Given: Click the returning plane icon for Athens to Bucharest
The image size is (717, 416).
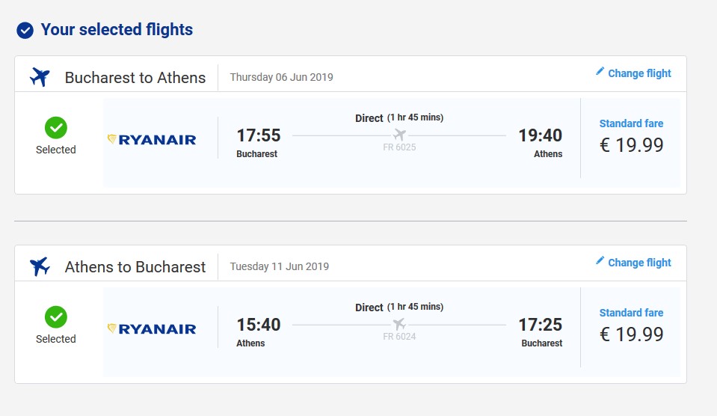Looking at the screenshot, I should [x=40, y=266].
